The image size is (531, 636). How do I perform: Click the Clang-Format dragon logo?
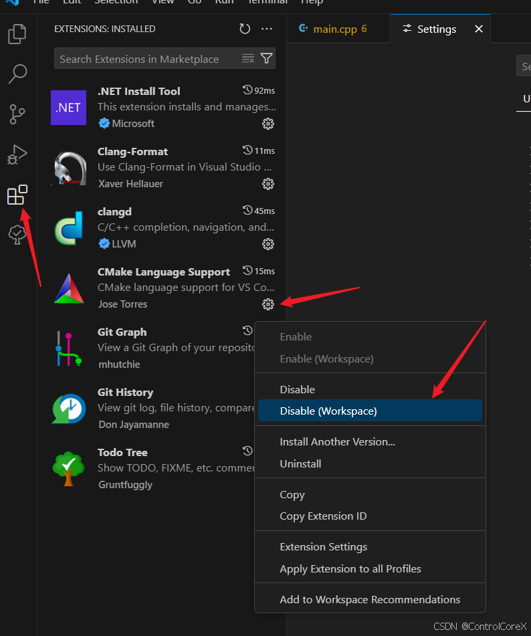pos(70,168)
